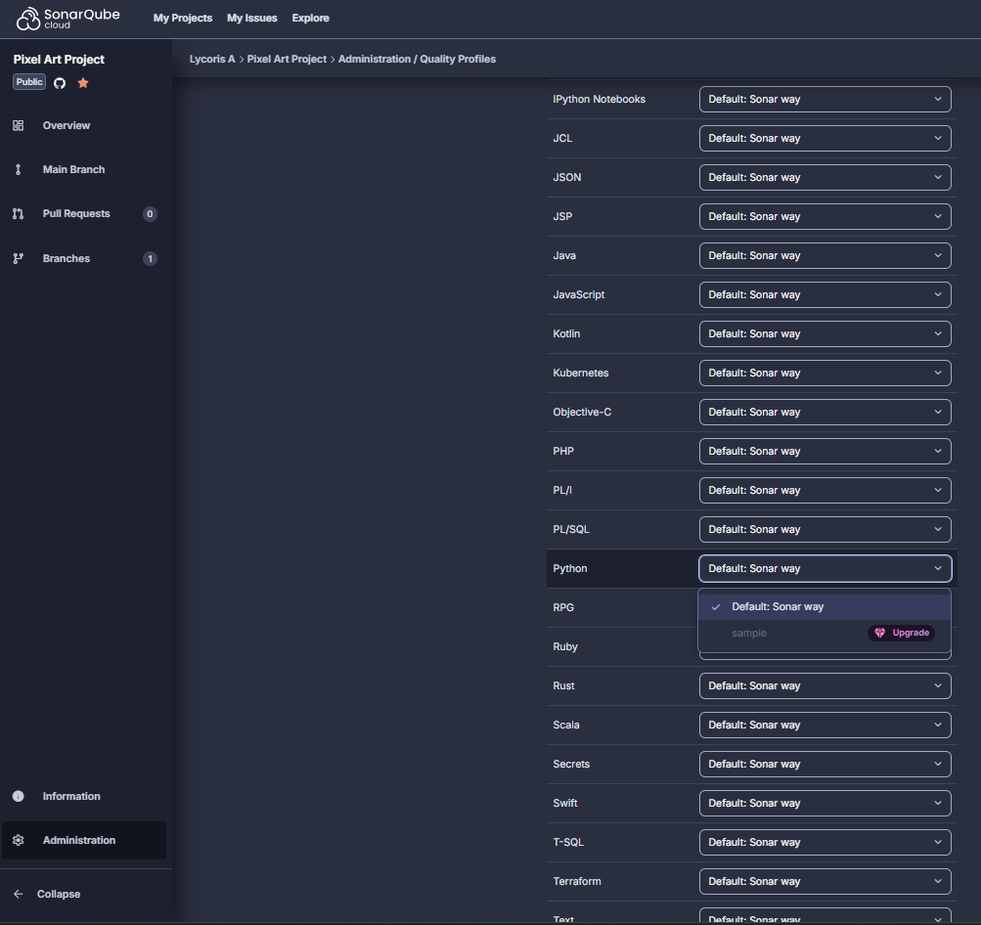Click the RPG language label
The width and height of the screenshot is (981, 925).
click(563, 607)
